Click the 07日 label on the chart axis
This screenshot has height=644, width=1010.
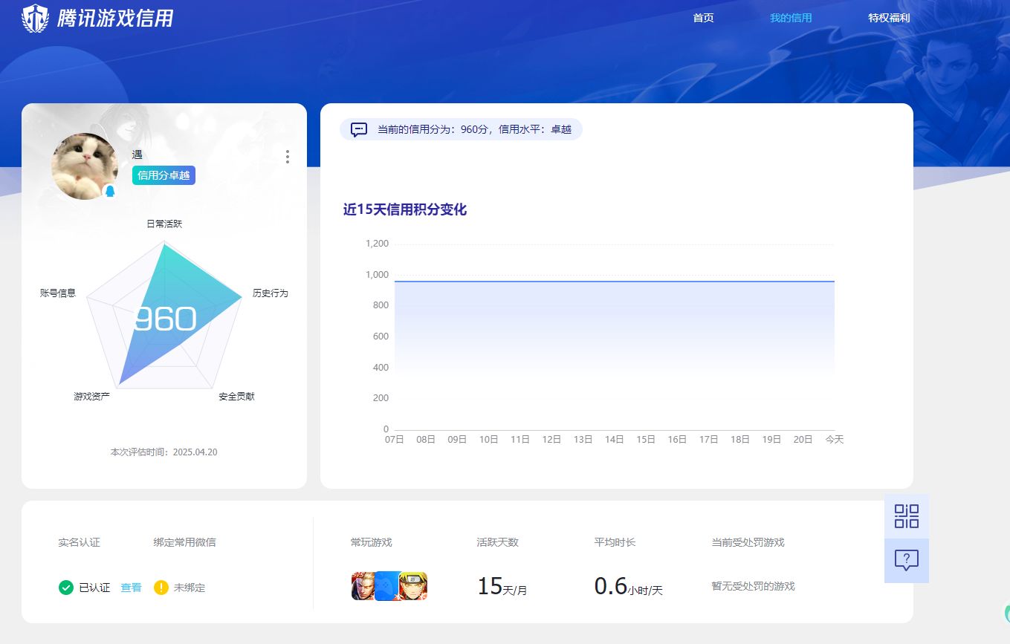(394, 440)
